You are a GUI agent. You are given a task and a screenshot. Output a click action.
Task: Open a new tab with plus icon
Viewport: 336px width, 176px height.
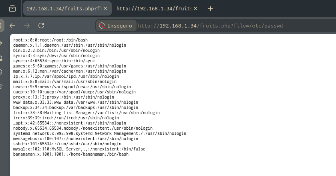tap(210, 8)
